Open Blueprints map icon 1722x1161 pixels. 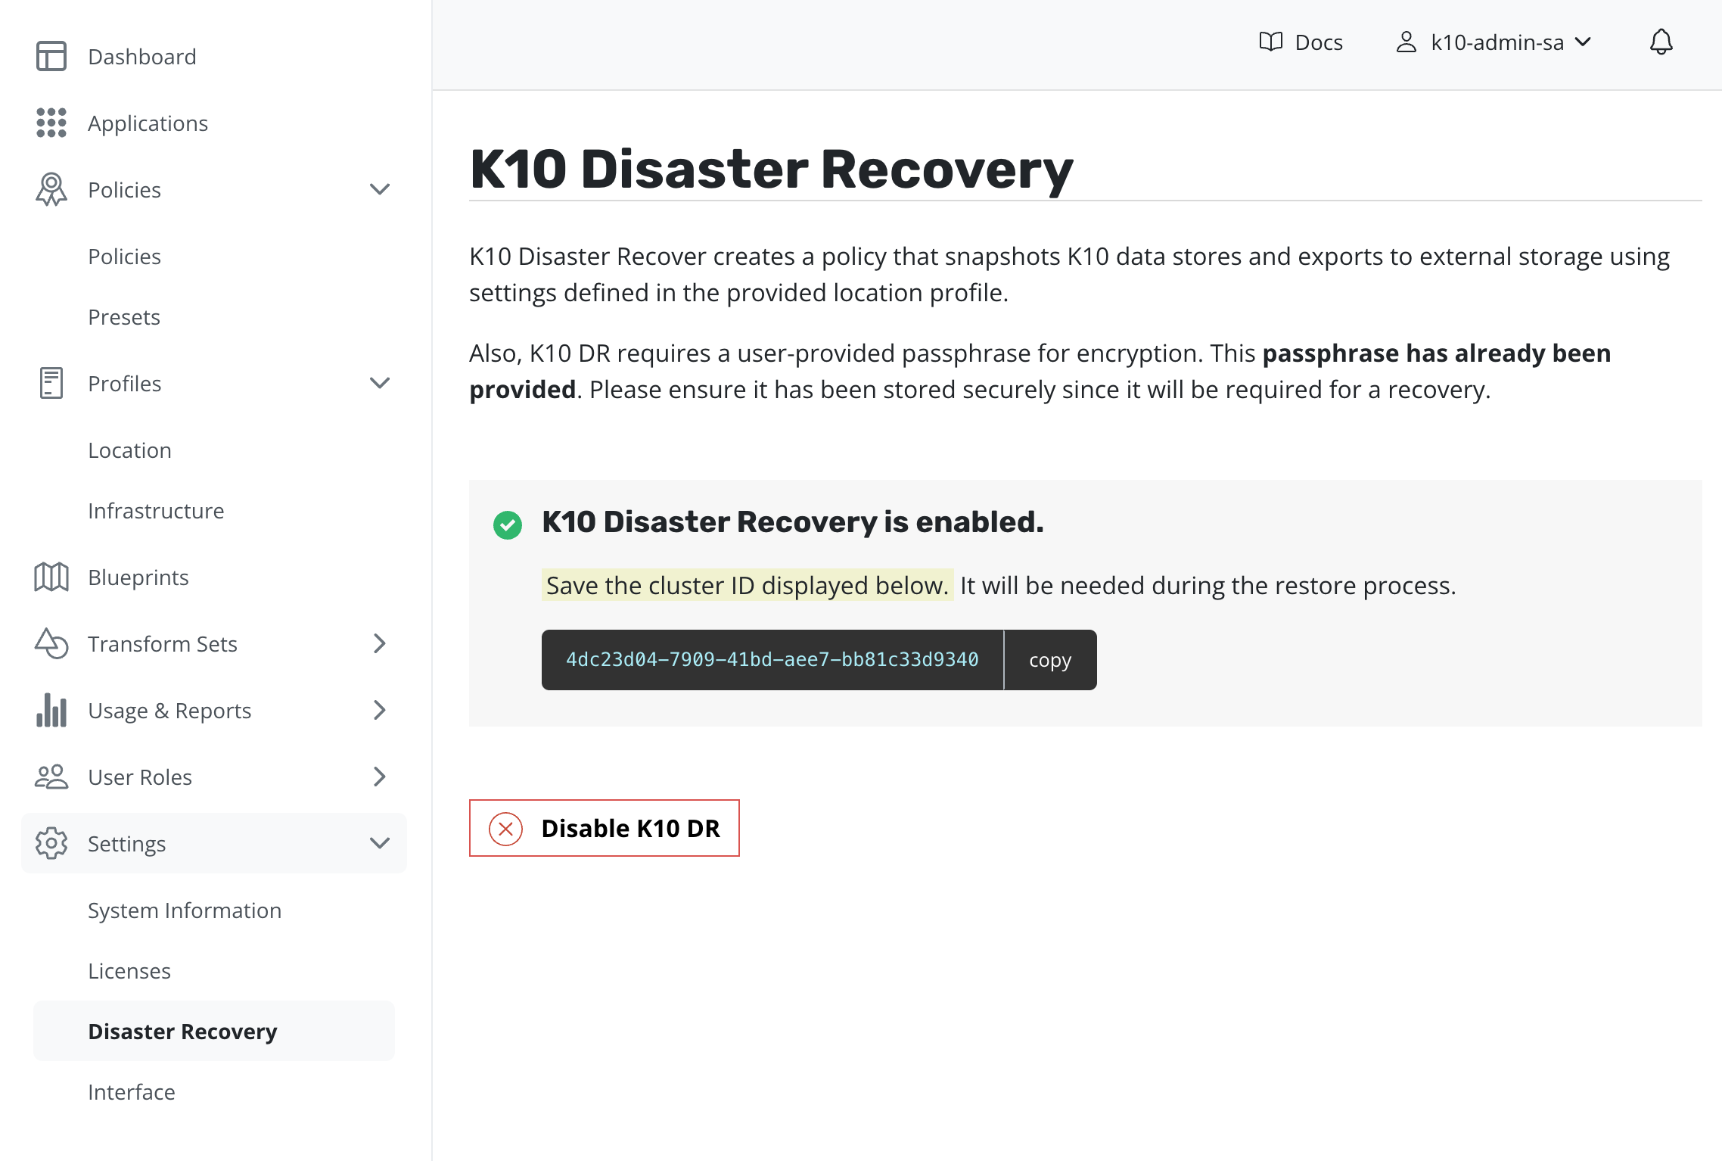[51, 577]
